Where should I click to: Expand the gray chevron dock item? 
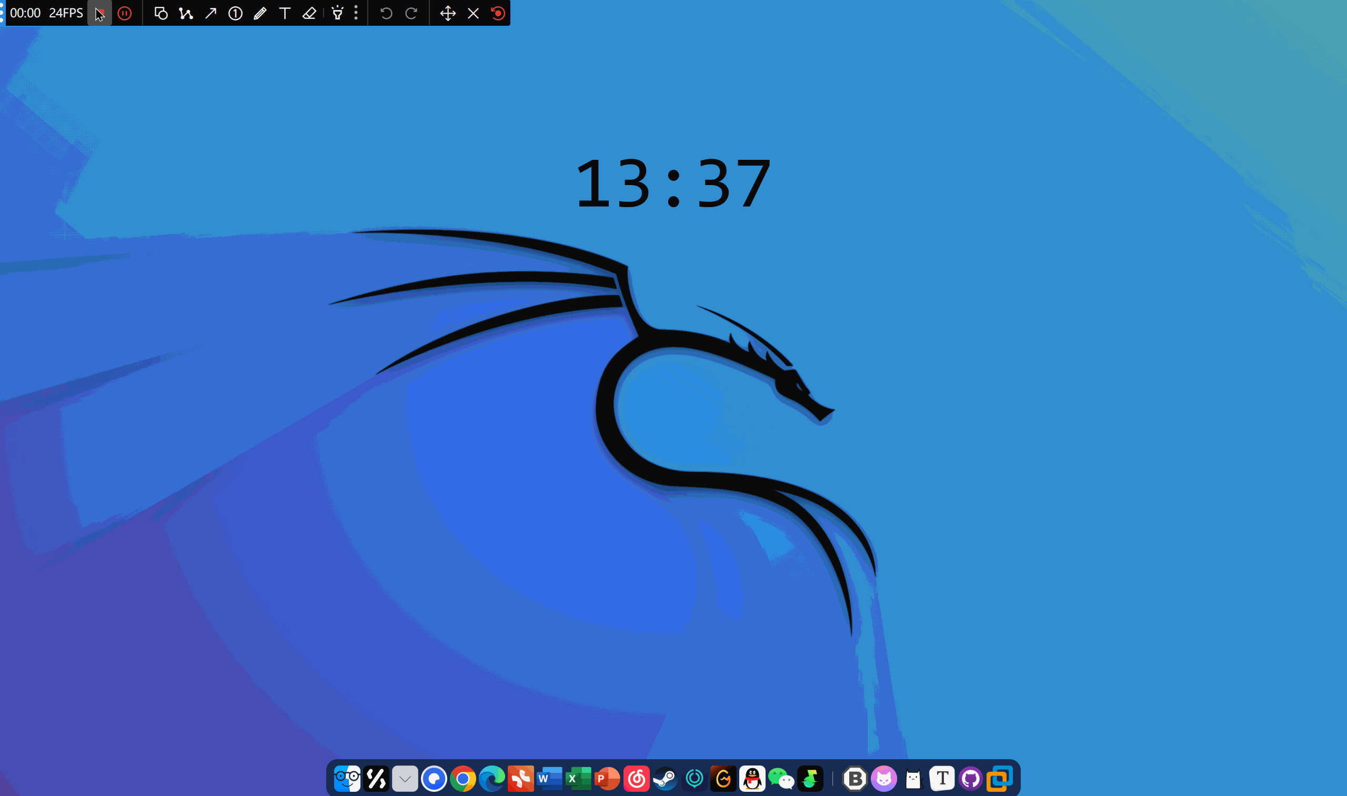pos(405,779)
